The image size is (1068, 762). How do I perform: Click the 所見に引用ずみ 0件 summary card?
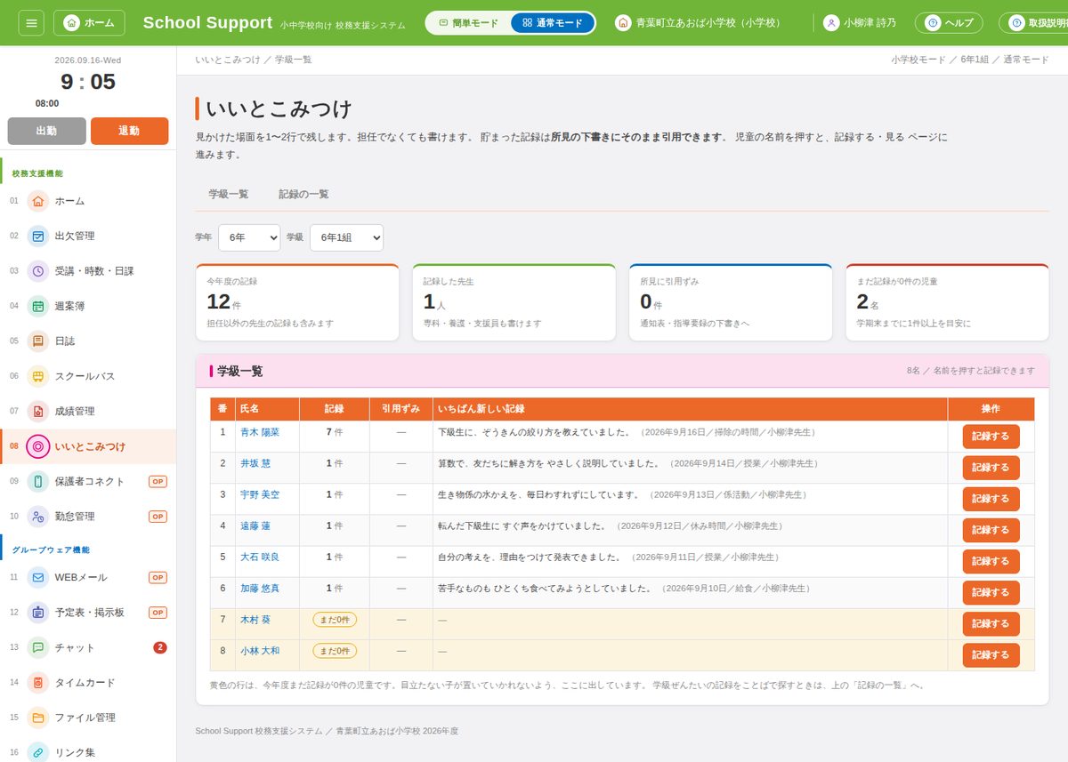pyautogui.click(x=730, y=302)
